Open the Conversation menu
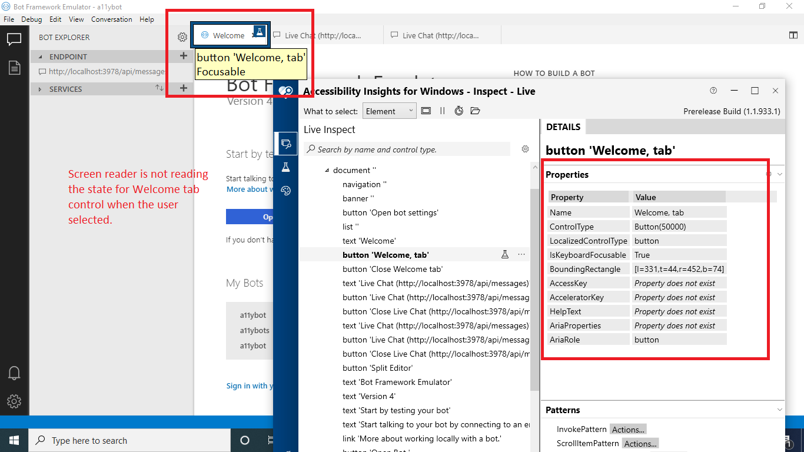This screenshot has height=452, width=804. click(111, 19)
